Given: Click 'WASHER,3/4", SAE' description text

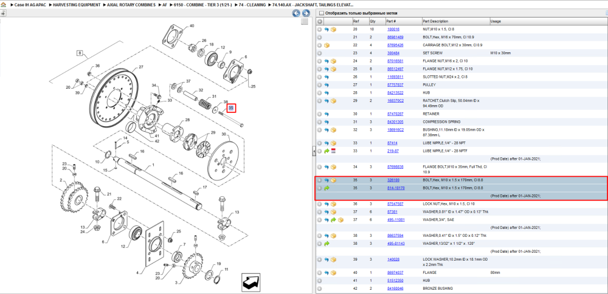Looking at the screenshot, I should tap(437, 220).
